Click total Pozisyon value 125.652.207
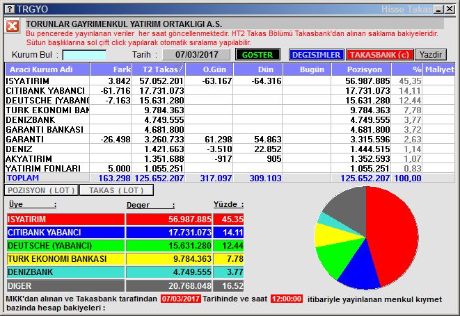The image size is (460, 316). click(365, 178)
